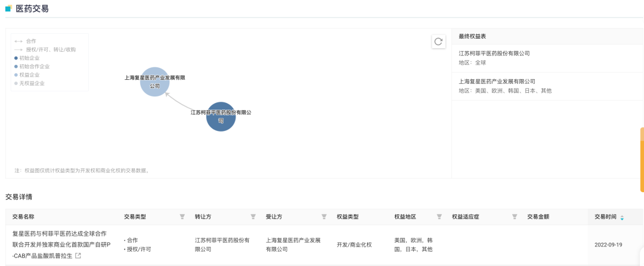Screen dimensions: 644x266
Task: Click the 交易金额 column header
Action: coord(538,217)
